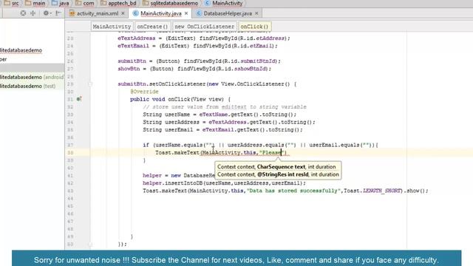Open the DatabaseHelper.java tab
Image resolution: width=473 pixels, height=266 pixels.
pos(228,13)
